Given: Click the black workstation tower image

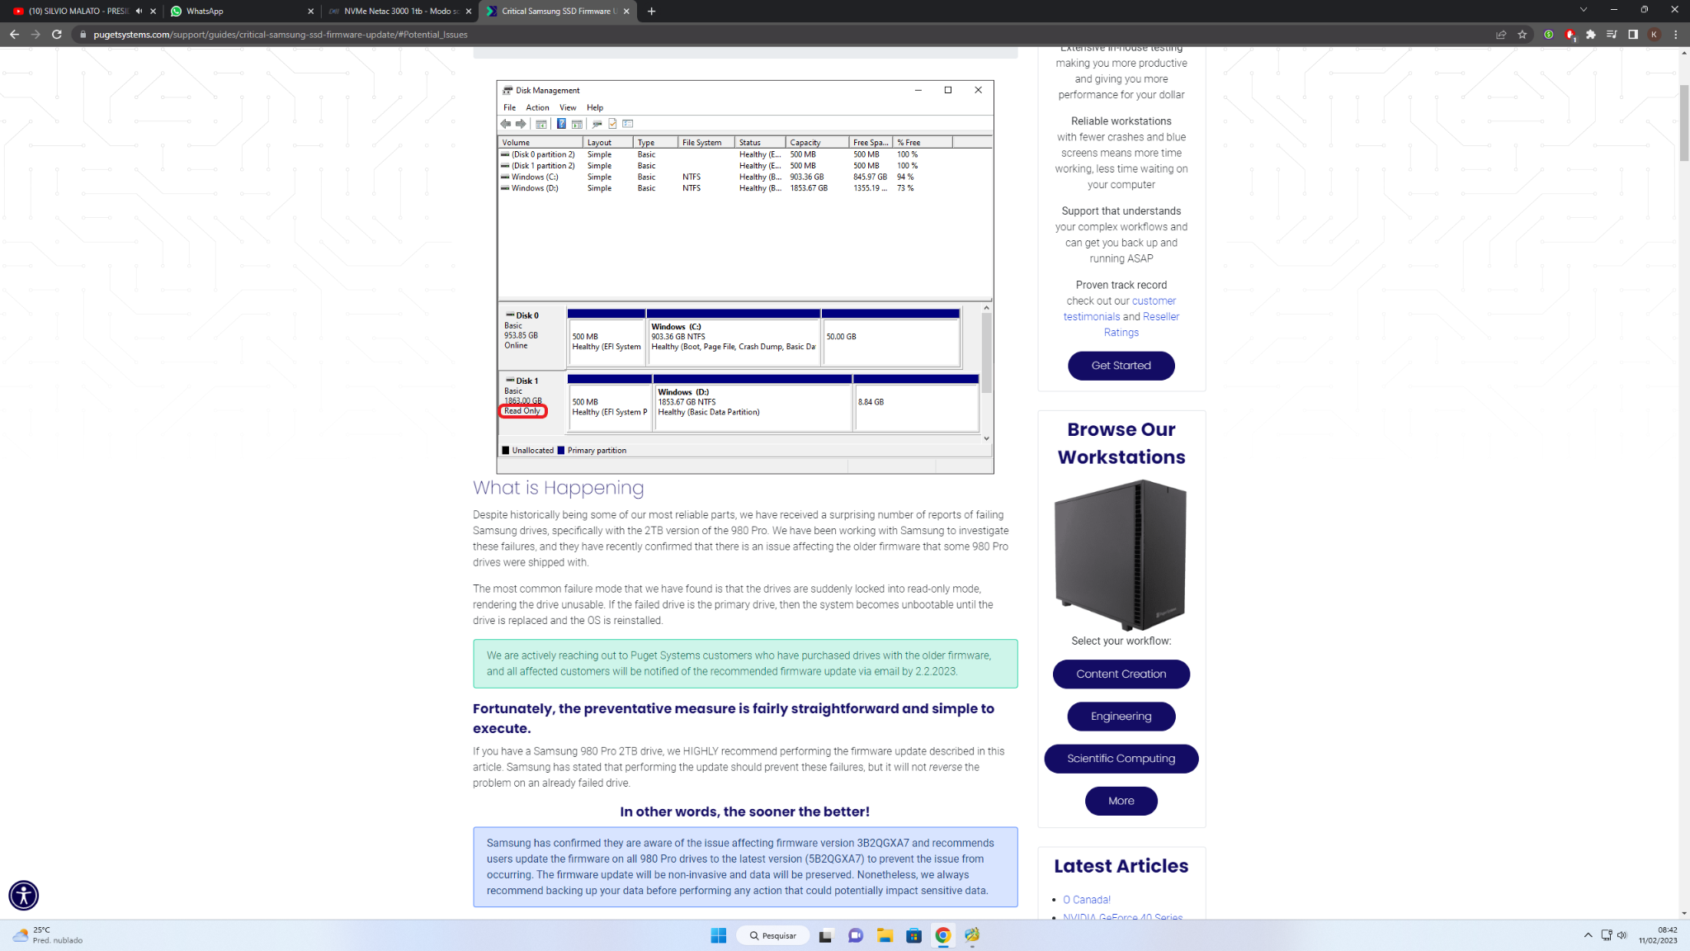Looking at the screenshot, I should [x=1121, y=555].
